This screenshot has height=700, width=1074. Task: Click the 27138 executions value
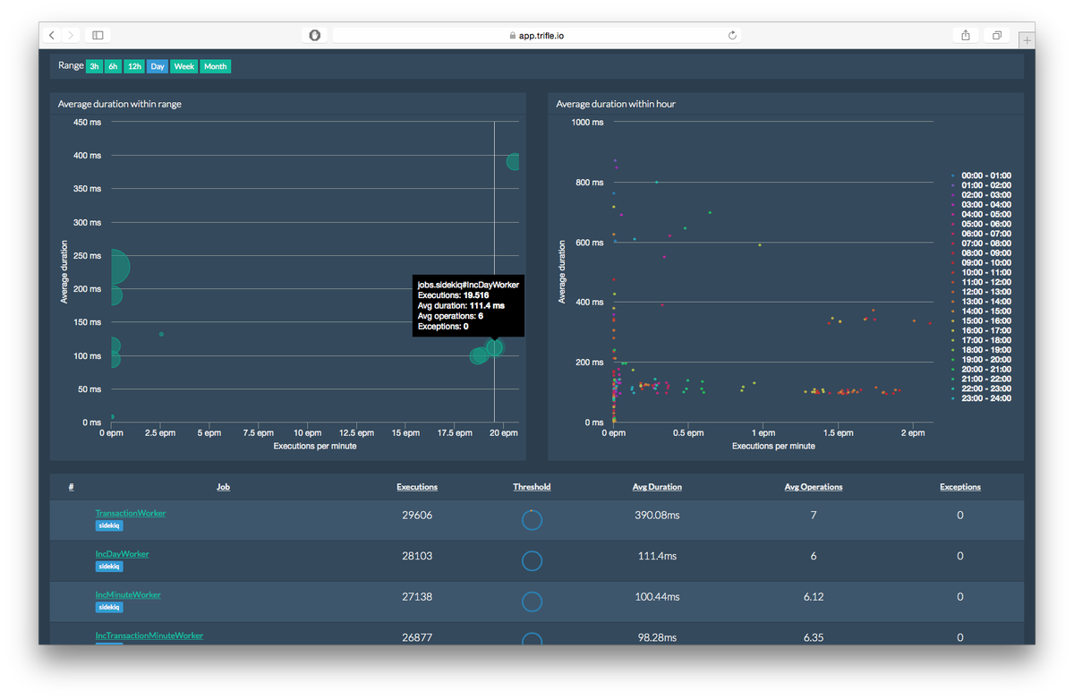coord(417,596)
